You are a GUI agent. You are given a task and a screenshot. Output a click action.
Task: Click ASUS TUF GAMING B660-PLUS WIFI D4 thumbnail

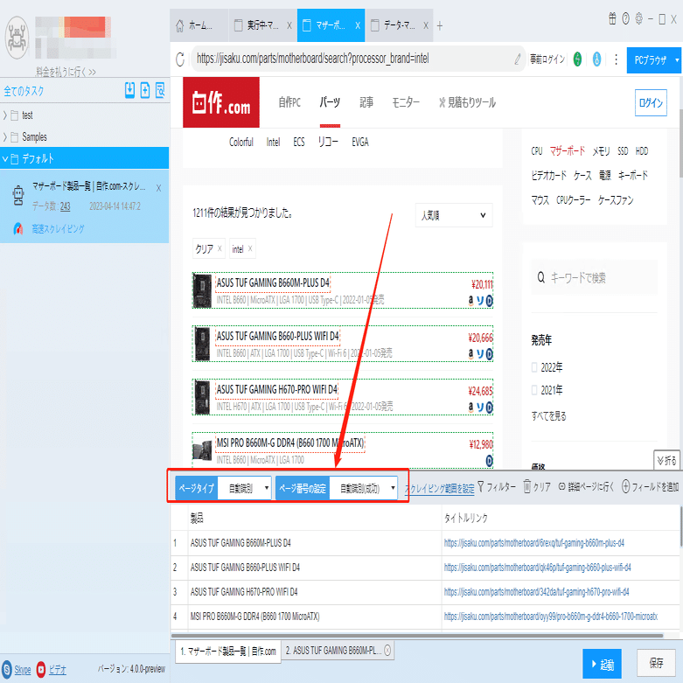(x=202, y=344)
